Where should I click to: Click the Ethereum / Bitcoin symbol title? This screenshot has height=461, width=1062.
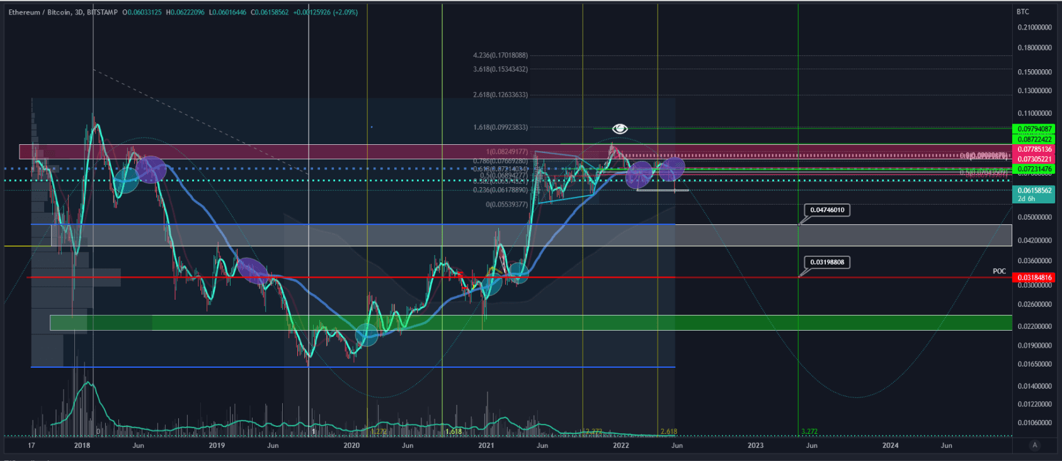click(x=40, y=12)
